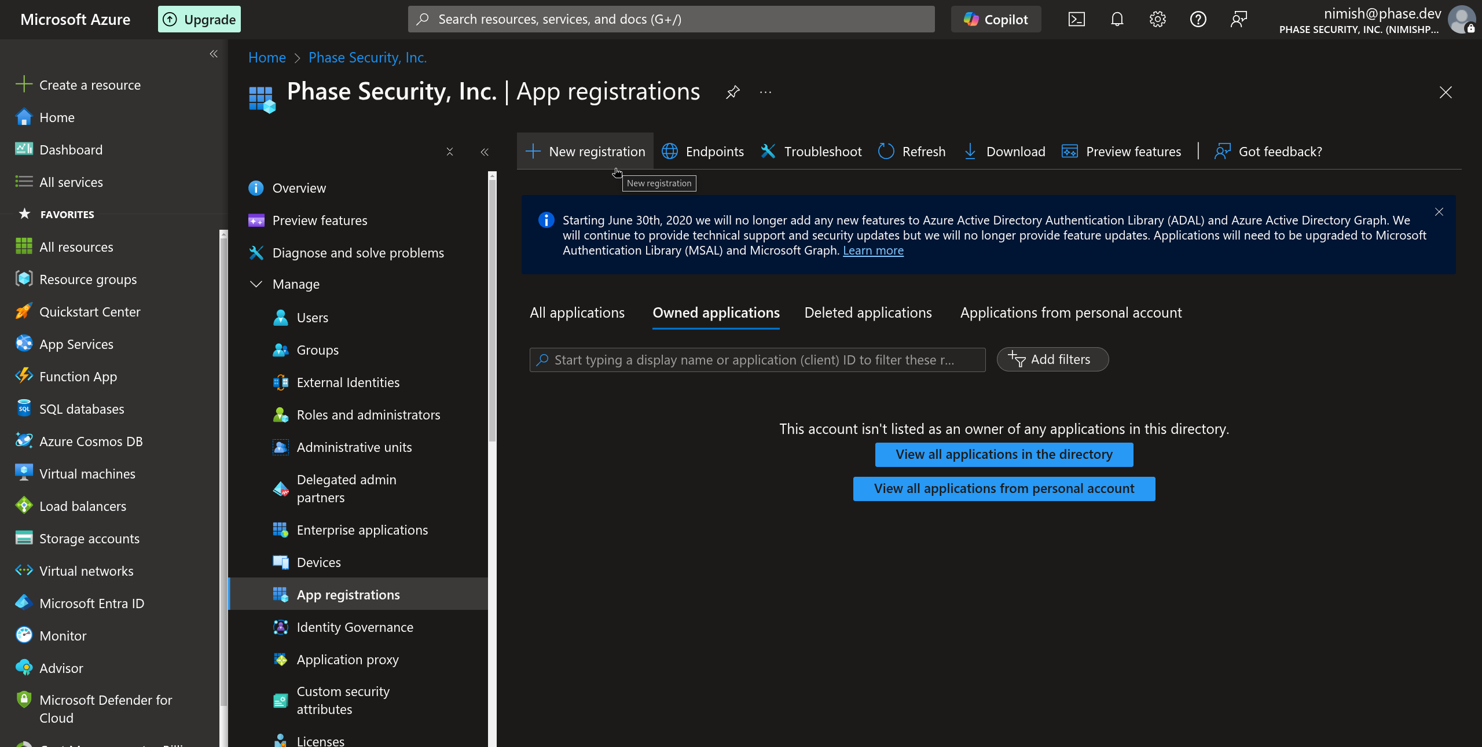The width and height of the screenshot is (1482, 747).
Task: Open the Cloud Shell terminal
Action: tap(1076, 19)
